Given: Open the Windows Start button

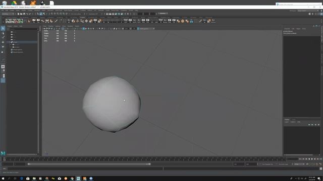Looking at the screenshot, I should [3, 178].
